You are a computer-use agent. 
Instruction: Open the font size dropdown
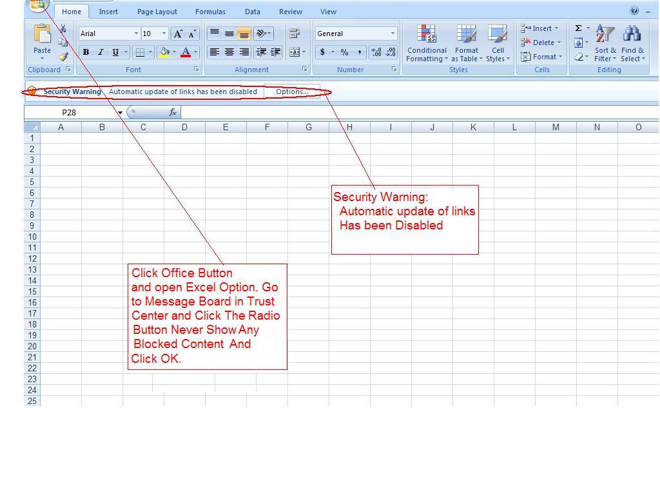coord(164,33)
